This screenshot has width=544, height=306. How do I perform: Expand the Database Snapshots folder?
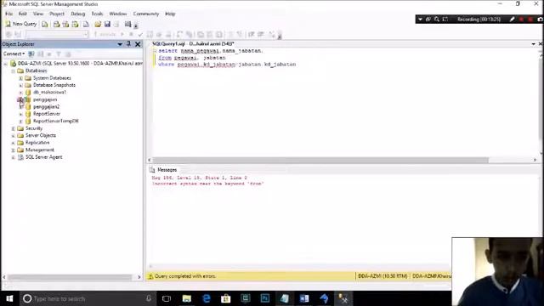click(x=20, y=85)
